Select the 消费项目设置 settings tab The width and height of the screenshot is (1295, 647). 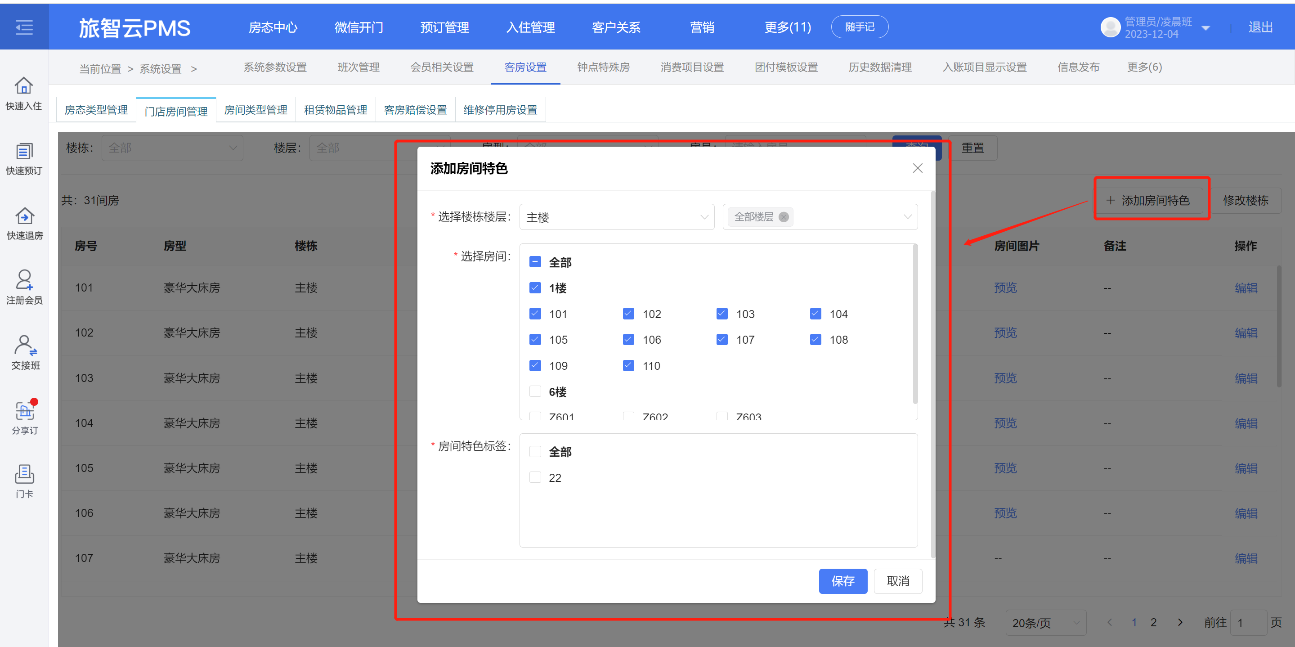692,67
